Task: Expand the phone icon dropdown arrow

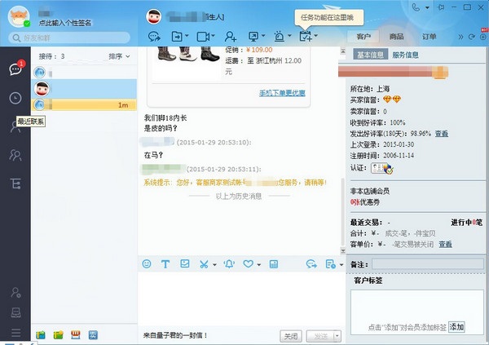Action: [x=427, y=7]
